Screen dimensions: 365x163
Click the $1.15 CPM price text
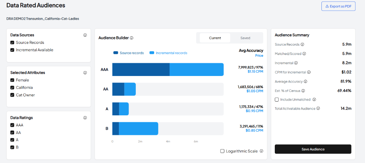(255, 71)
